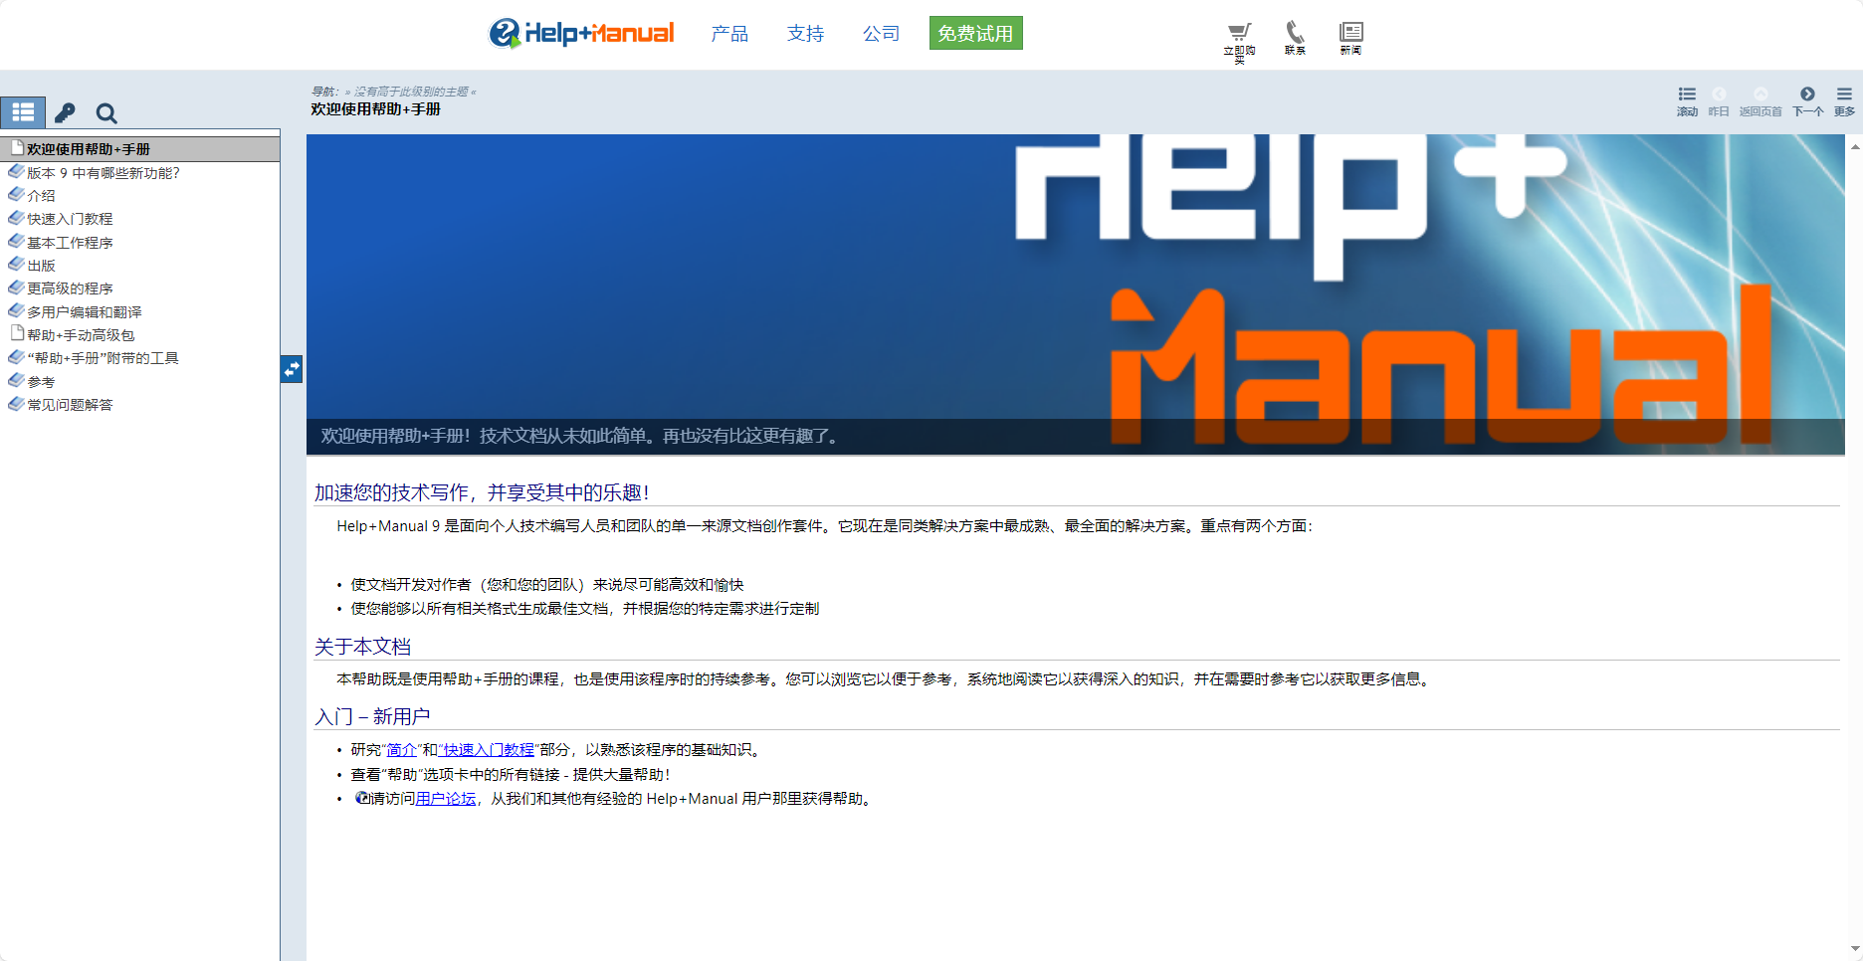Open the 更高级的程序 chapter label

tap(70, 288)
